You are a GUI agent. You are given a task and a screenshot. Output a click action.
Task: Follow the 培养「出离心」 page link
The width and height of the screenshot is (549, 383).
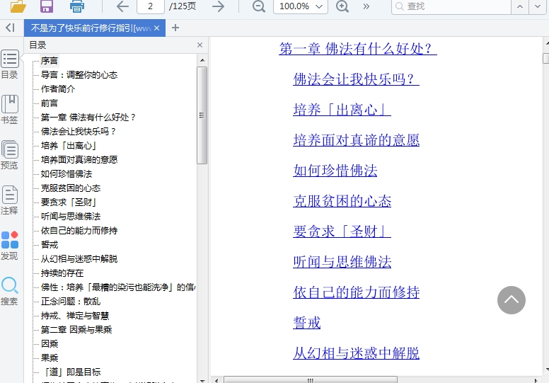coord(342,110)
